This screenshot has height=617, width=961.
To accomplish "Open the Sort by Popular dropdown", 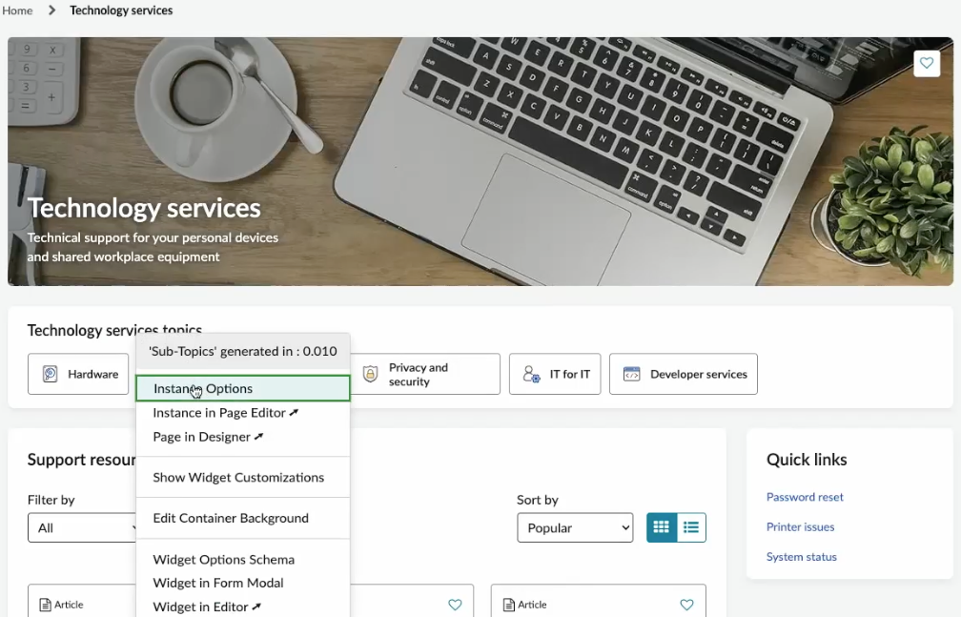I will [x=575, y=527].
